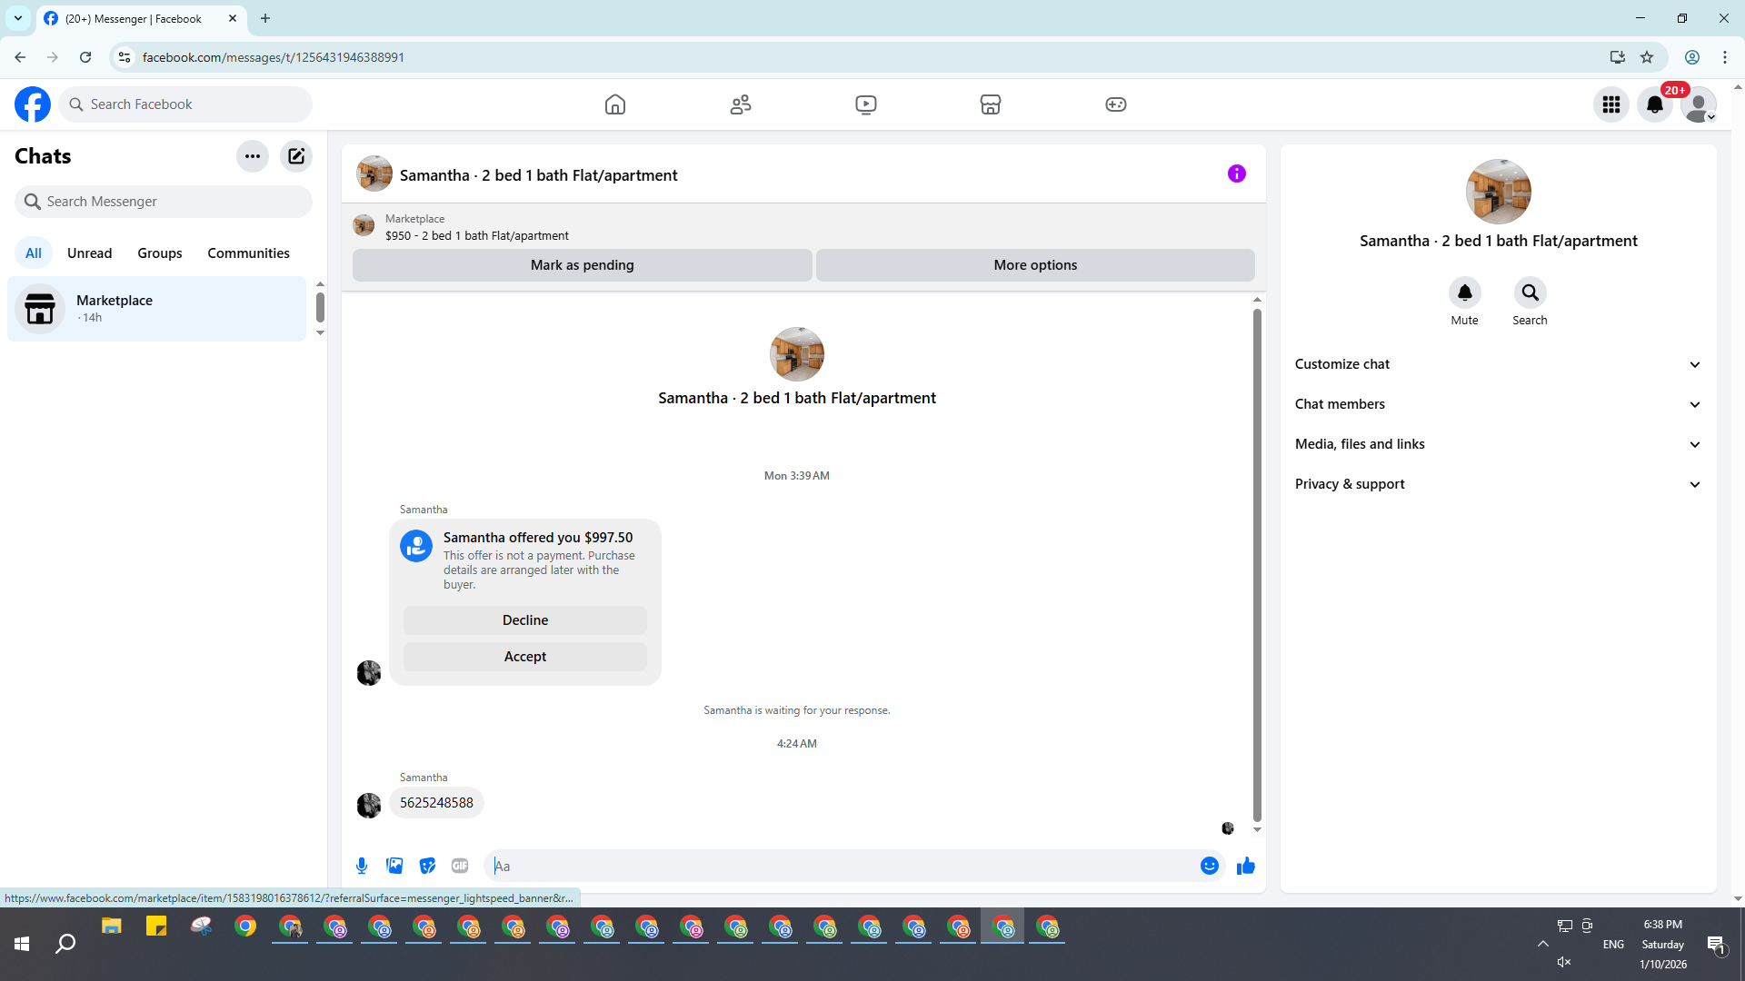This screenshot has height=981, width=1745.
Task: Click the Search Messenger field
Action: (164, 202)
